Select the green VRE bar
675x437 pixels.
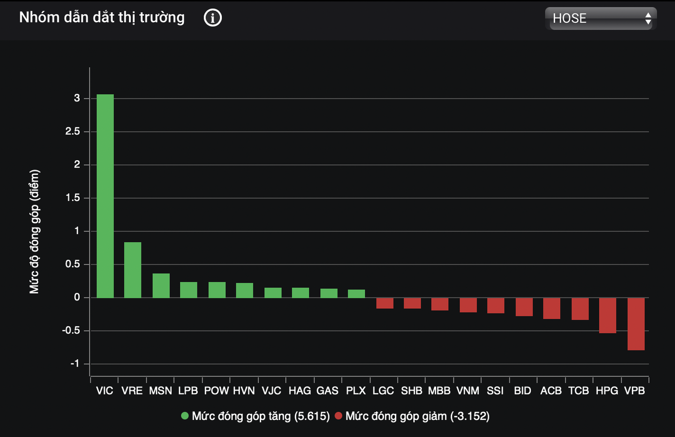[133, 270]
